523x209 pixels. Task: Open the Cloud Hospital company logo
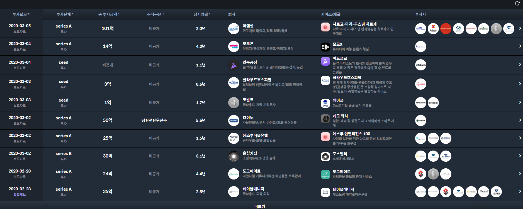point(234,83)
